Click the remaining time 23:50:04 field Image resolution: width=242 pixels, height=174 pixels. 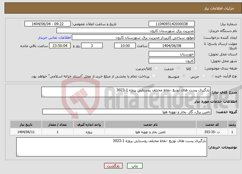point(60,45)
